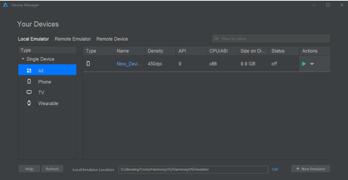The width and height of the screenshot is (348, 180).
Task: Expand the actions dropdown chevron
Action: point(312,64)
